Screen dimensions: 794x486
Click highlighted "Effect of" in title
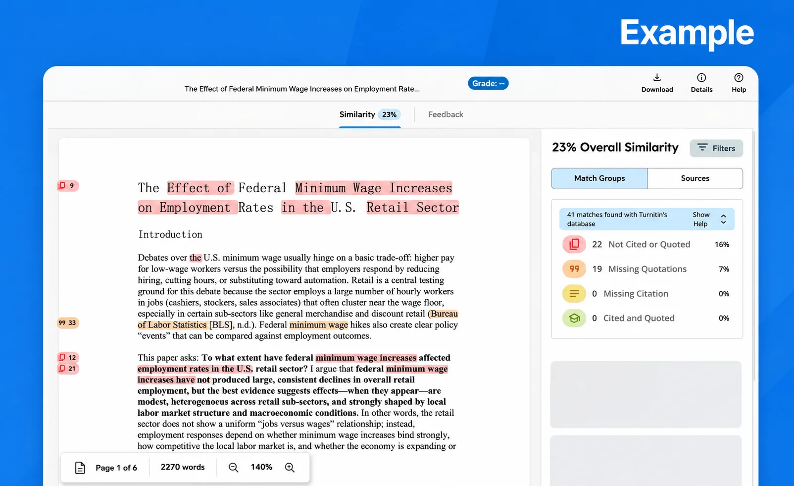pos(199,188)
